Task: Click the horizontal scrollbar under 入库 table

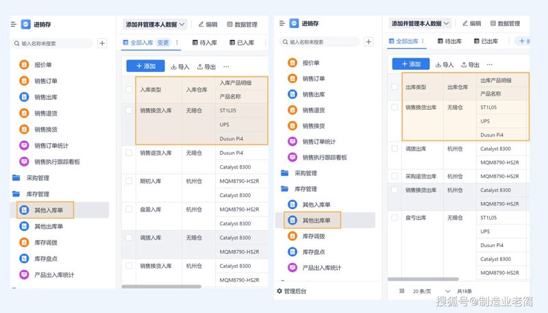Action: coord(161,286)
